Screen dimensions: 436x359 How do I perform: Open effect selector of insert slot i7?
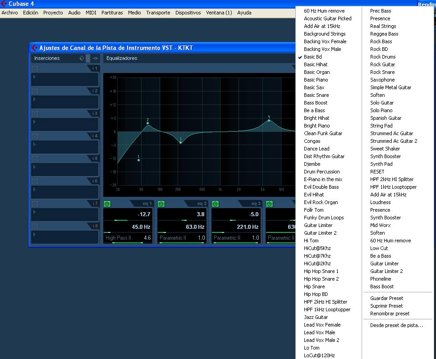tap(65, 214)
